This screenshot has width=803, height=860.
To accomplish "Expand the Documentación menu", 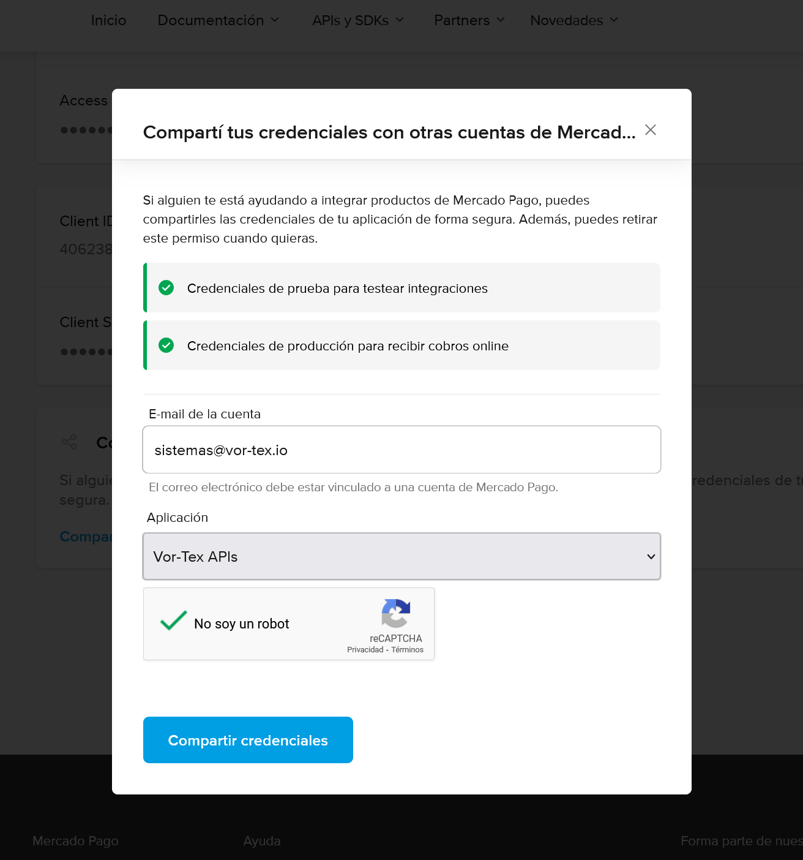I will coord(218,20).
